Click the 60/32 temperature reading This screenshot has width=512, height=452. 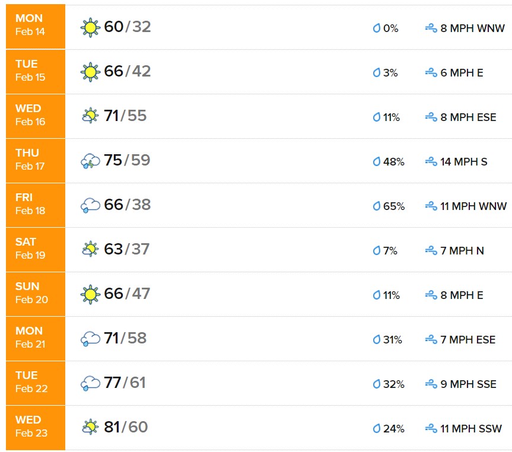pyautogui.click(x=128, y=27)
